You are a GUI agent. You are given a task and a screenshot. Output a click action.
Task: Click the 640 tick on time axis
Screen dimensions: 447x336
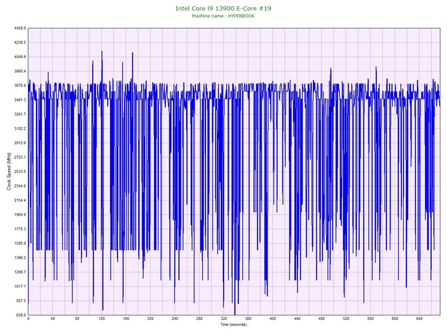(420, 319)
